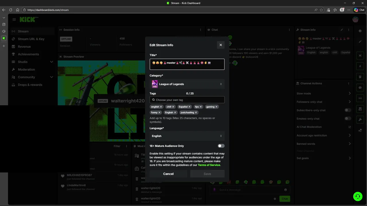The width and height of the screenshot is (367, 206).
Task: Remove the capitalized 'English' tag chip
Action: [175, 112]
